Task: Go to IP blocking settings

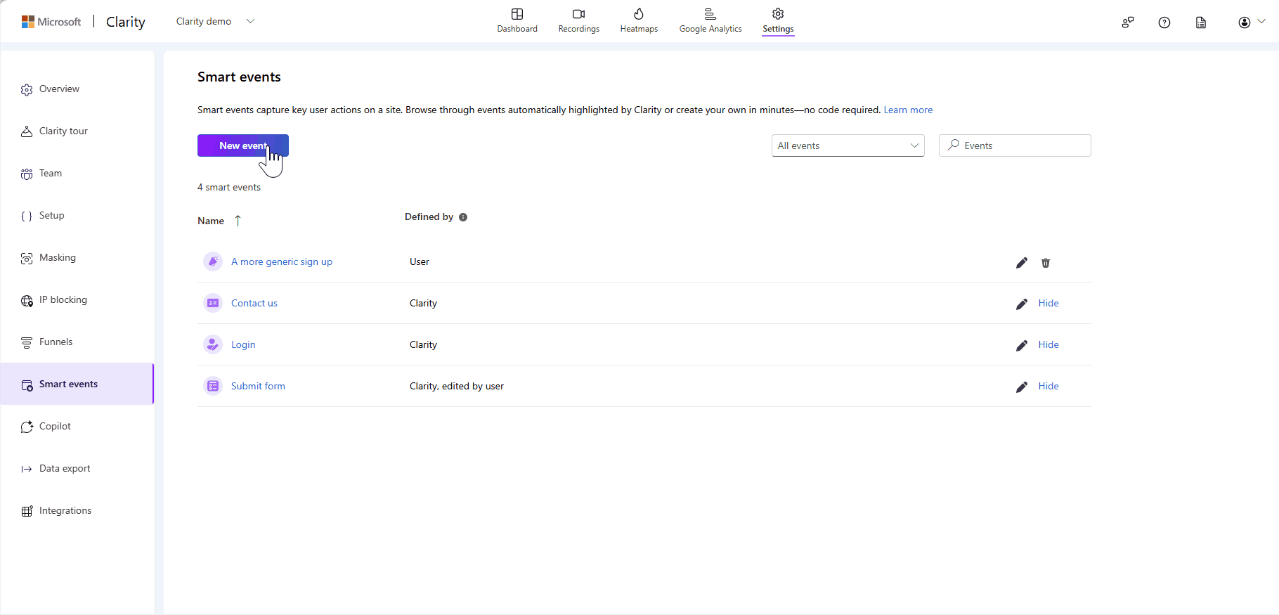Action: tap(77, 300)
